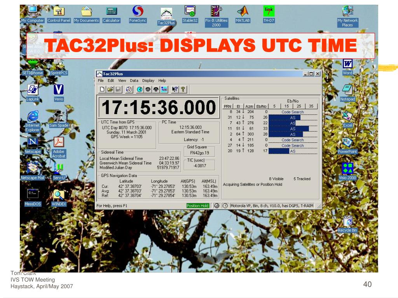
Task: Select the Calculator desktop icon
Action: click(x=111, y=14)
